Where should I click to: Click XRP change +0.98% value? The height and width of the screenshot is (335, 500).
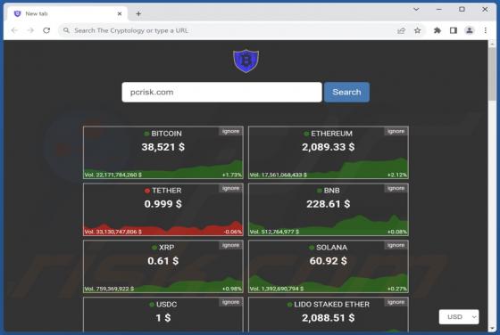tap(232, 289)
